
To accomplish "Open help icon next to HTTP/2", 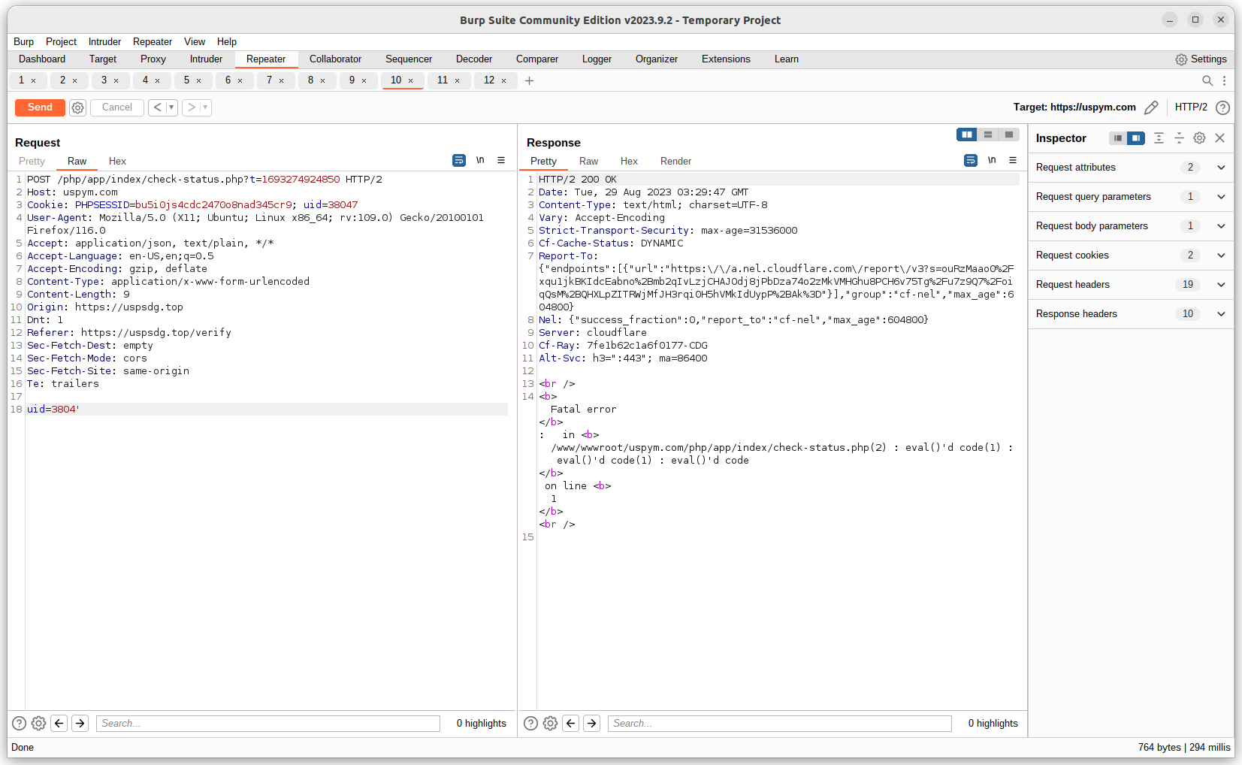I will pyautogui.click(x=1222, y=107).
